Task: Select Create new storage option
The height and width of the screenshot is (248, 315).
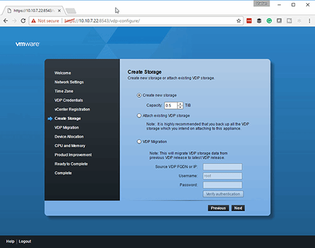Action: [x=139, y=95]
